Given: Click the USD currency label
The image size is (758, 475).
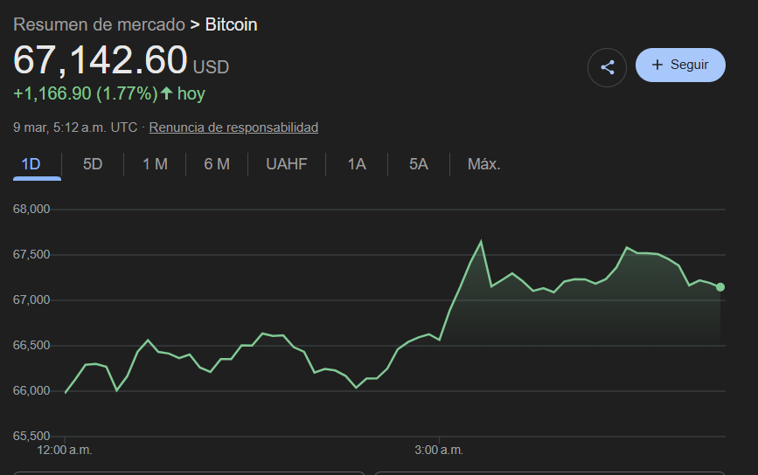Looking at the screenshot, I should tap(211, 67).
